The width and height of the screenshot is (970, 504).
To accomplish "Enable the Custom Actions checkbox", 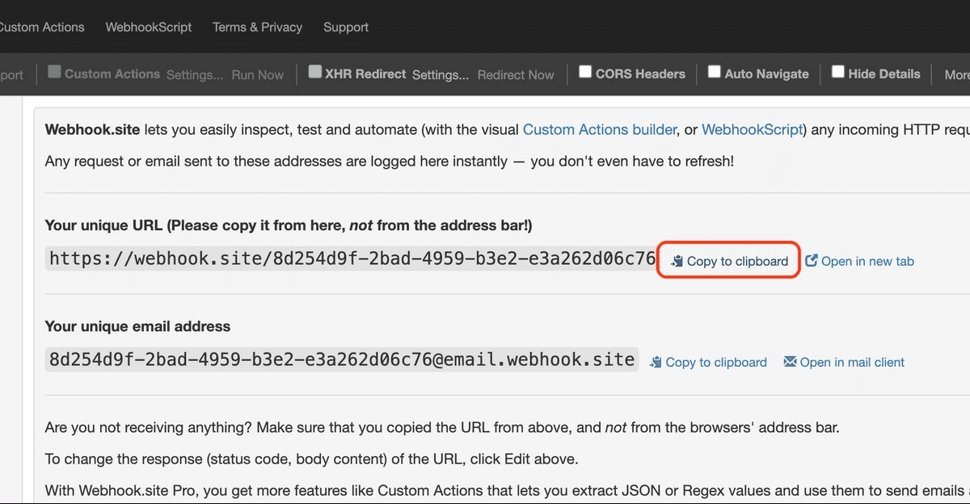I will (54, 72).
